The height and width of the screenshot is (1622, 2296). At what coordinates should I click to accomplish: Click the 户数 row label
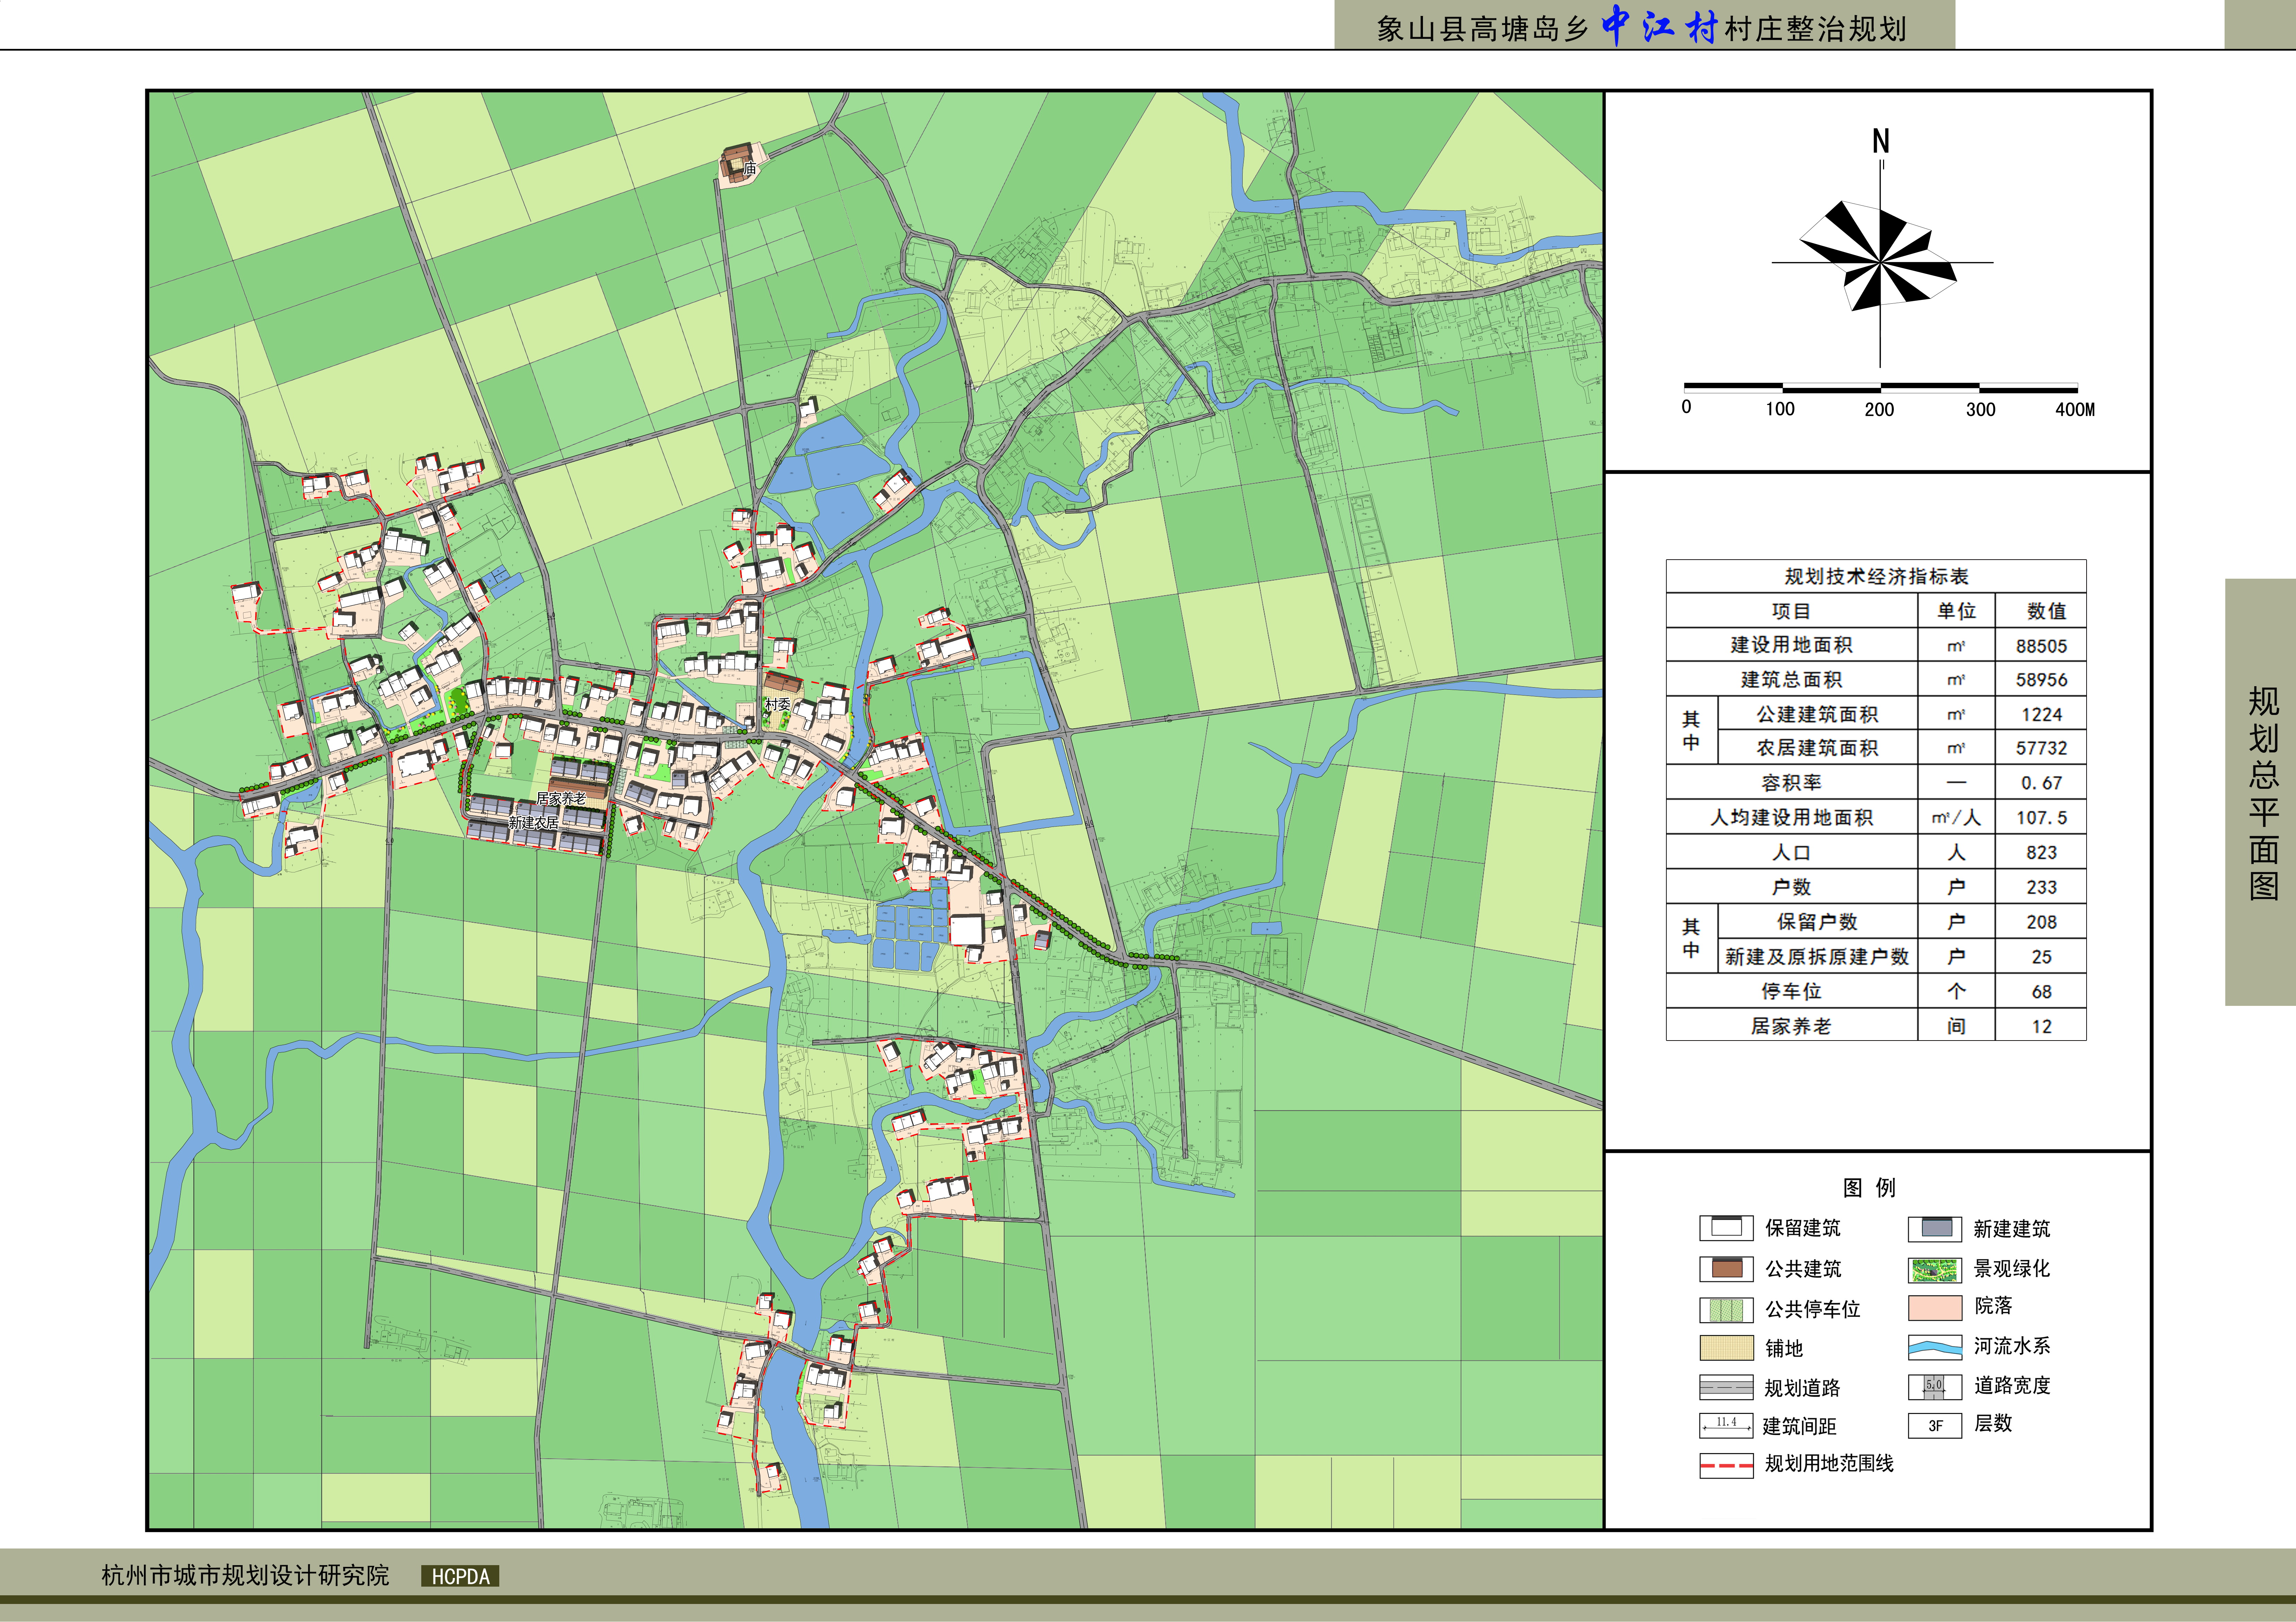point(1791,887)
